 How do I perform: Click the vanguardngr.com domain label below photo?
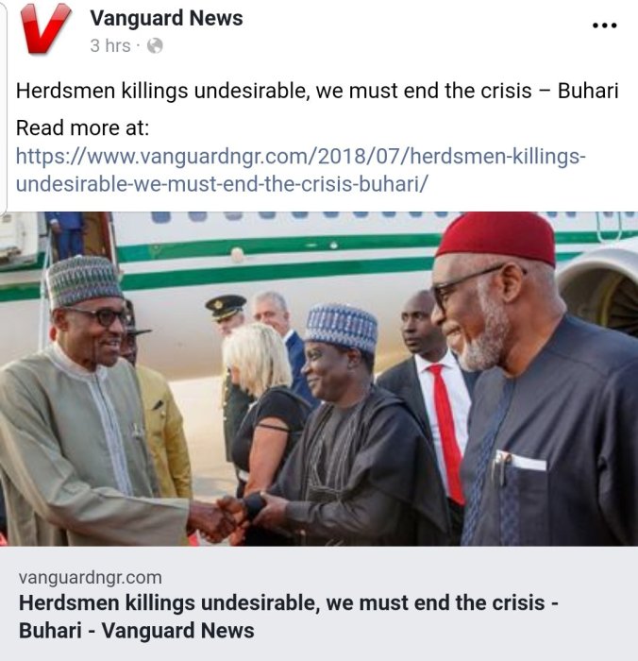click(91, 577)
